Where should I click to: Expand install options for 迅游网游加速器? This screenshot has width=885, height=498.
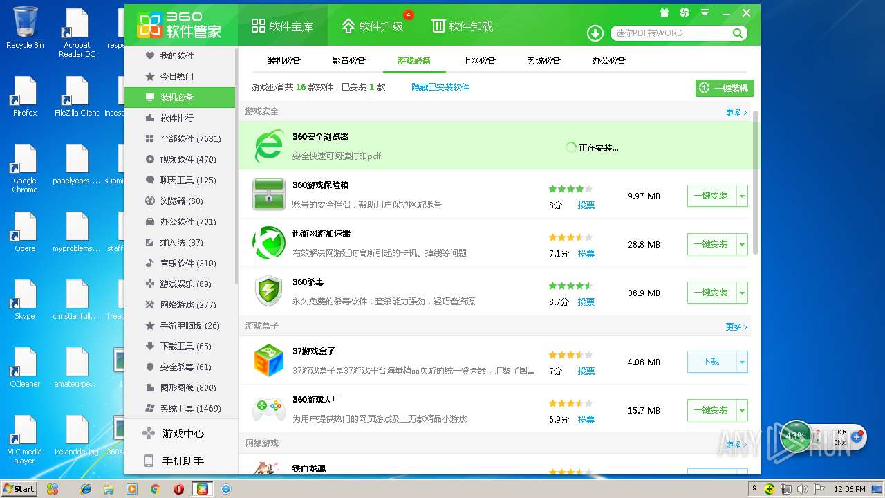[743, 244]
